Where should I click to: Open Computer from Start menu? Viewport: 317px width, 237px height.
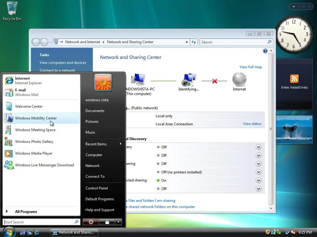point(94,155)
